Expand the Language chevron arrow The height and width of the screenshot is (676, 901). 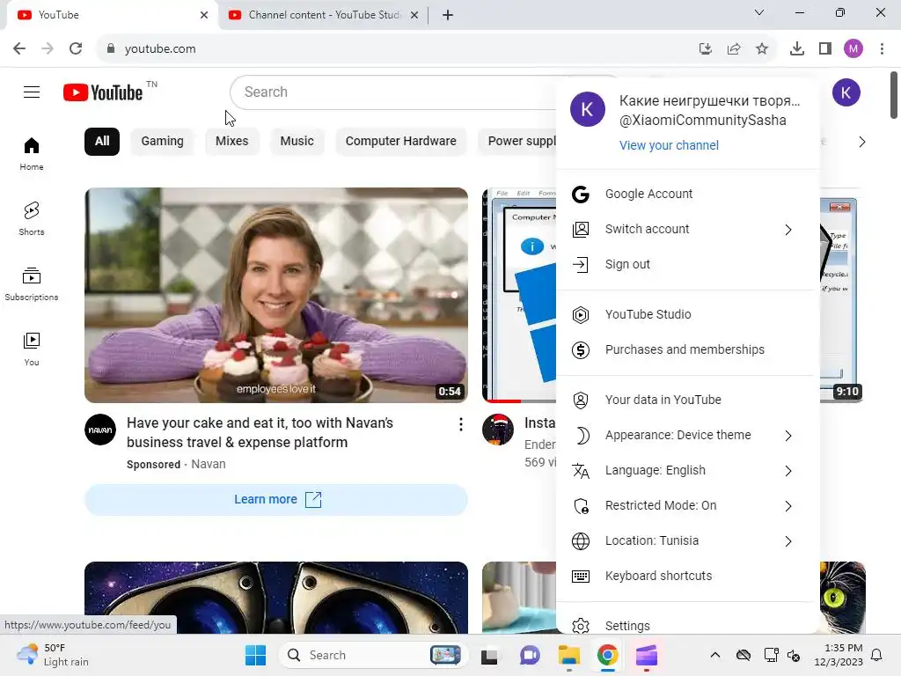click(787, 471)
